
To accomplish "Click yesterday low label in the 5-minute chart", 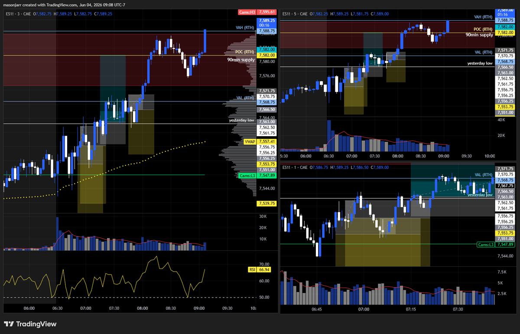I will (480, 63).
